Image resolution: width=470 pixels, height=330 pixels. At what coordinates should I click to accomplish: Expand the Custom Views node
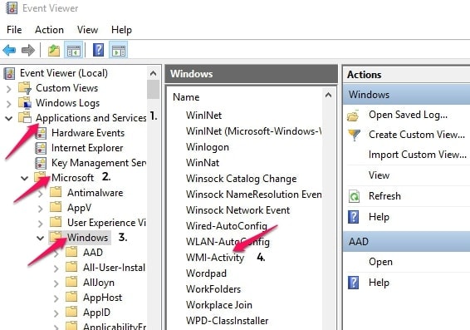(x=9, y=89)
